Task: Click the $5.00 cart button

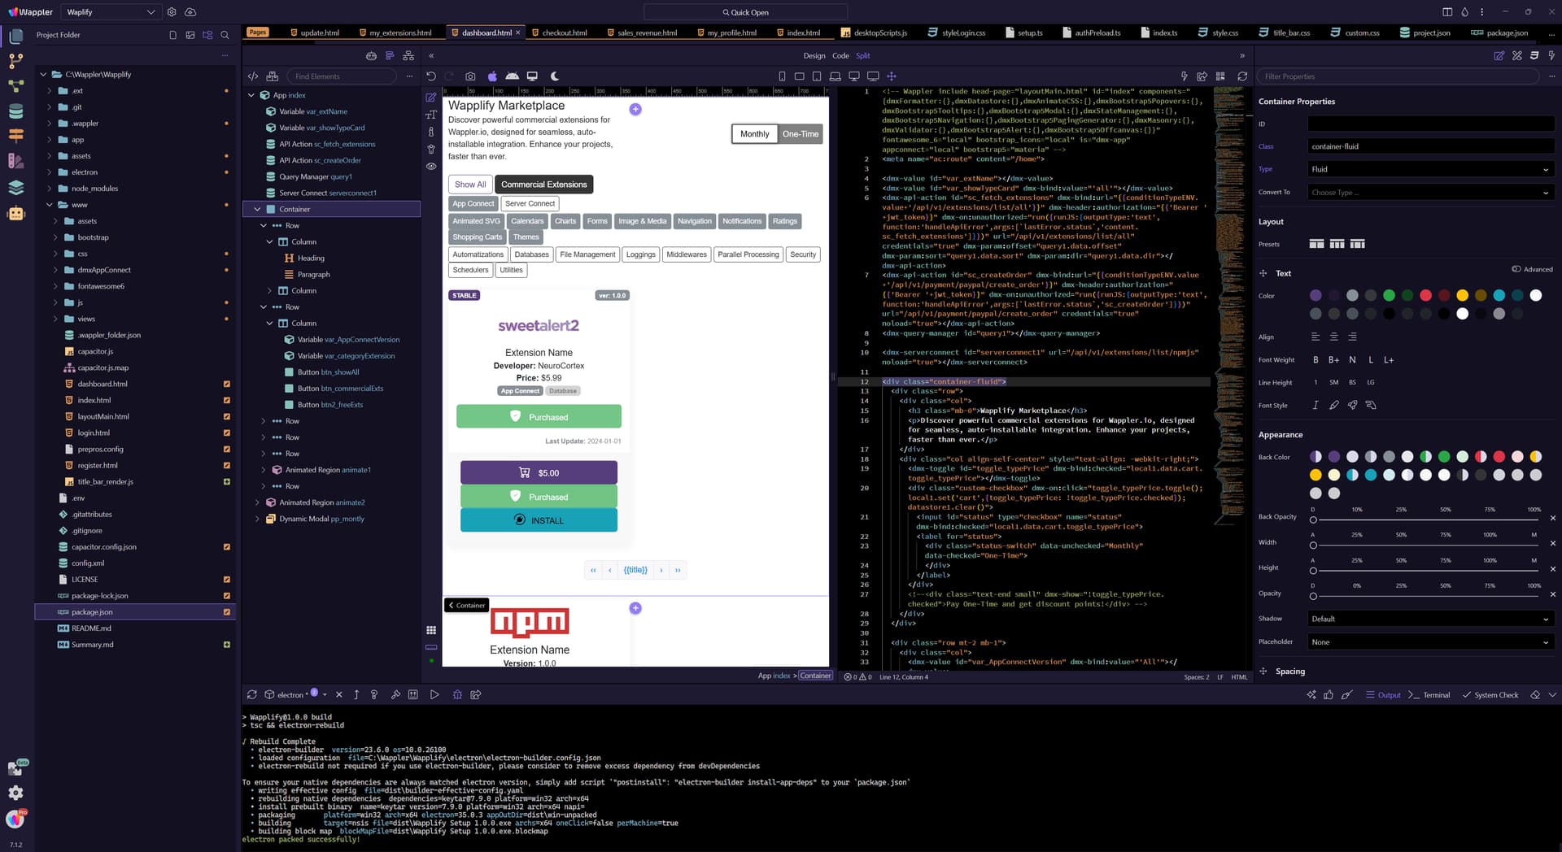Action: (x=539, y=472)
